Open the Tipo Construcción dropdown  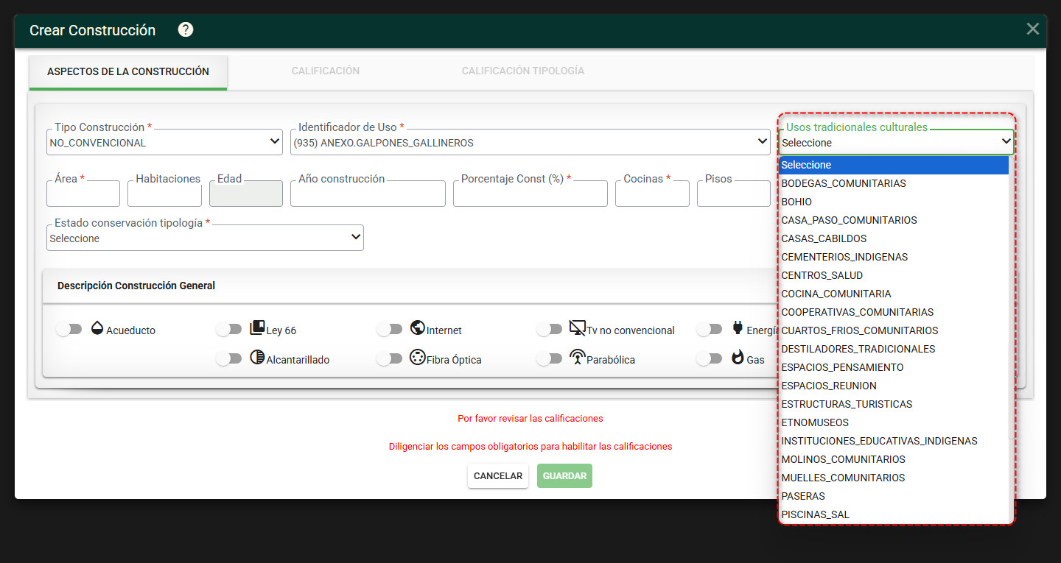(x=164, y=142)
